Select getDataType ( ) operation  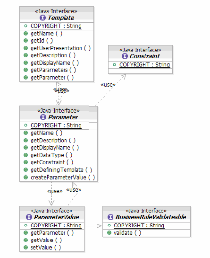51,155
